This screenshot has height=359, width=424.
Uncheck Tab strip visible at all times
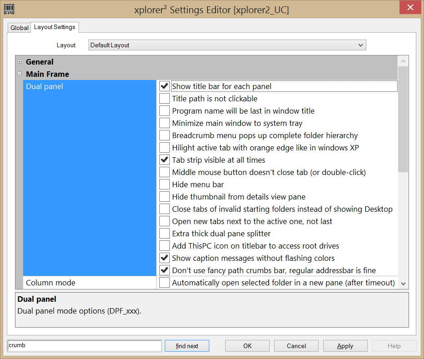coord(164,160)
